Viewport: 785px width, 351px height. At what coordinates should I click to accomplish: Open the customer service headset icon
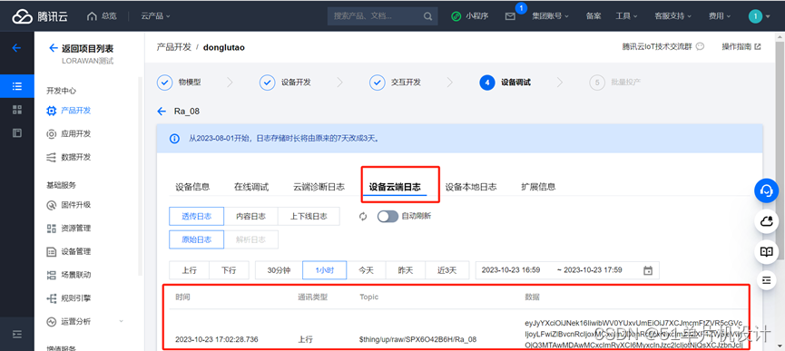click(x=767, y=190)
